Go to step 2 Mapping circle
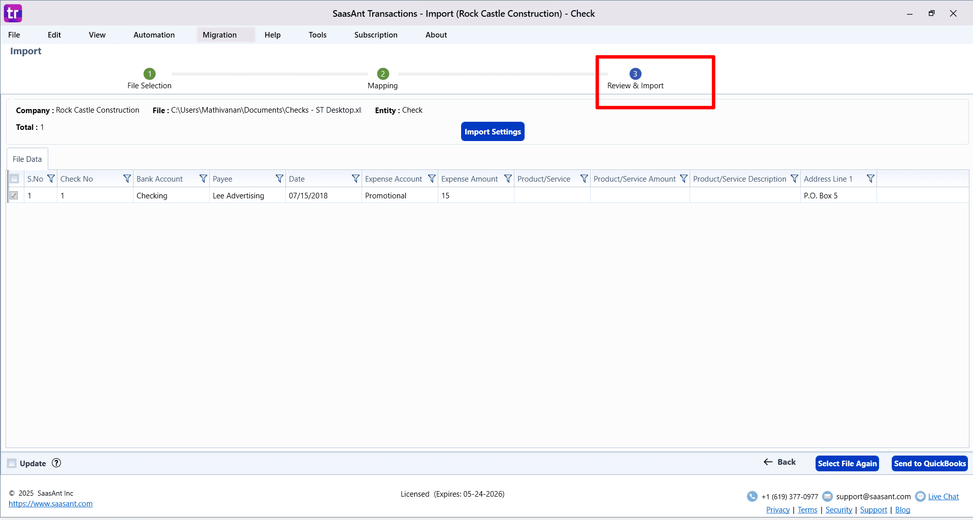The width and height of the screenshot is (973, 520). (383, 74)
